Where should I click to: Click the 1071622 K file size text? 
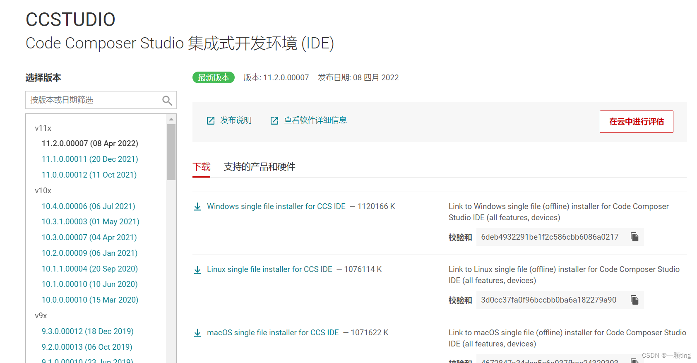coord(370,332)
